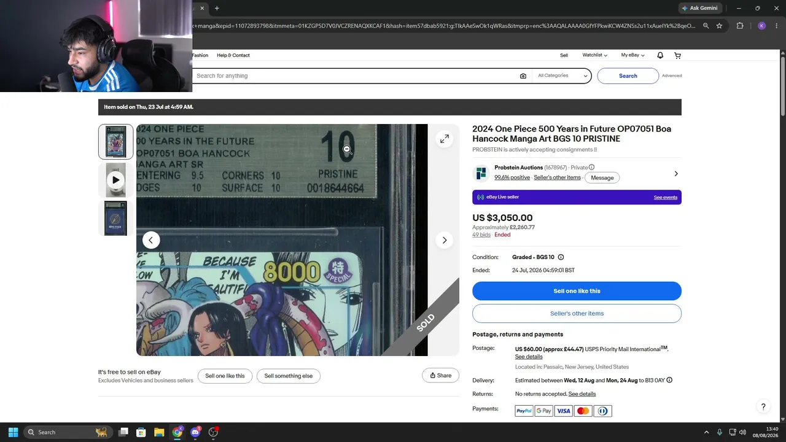Message the seller Probstein Auctions
This screenshot has width=786, height=442.
click(x=602, y=177)
